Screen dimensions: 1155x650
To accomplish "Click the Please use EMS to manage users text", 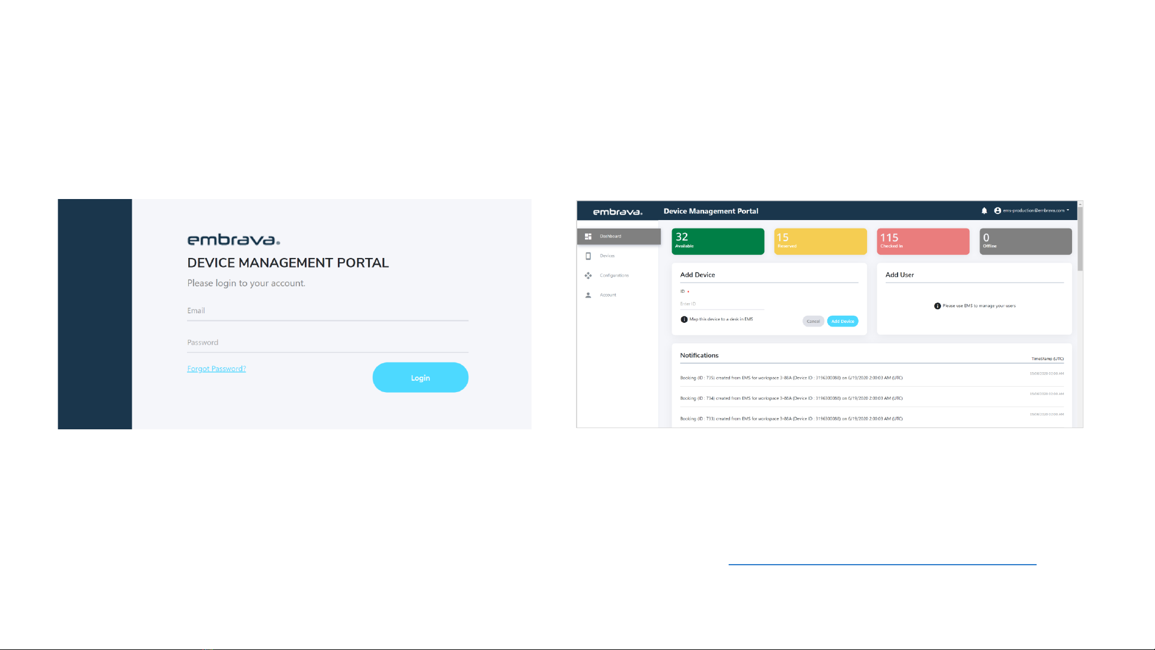I will click(979, 306).
